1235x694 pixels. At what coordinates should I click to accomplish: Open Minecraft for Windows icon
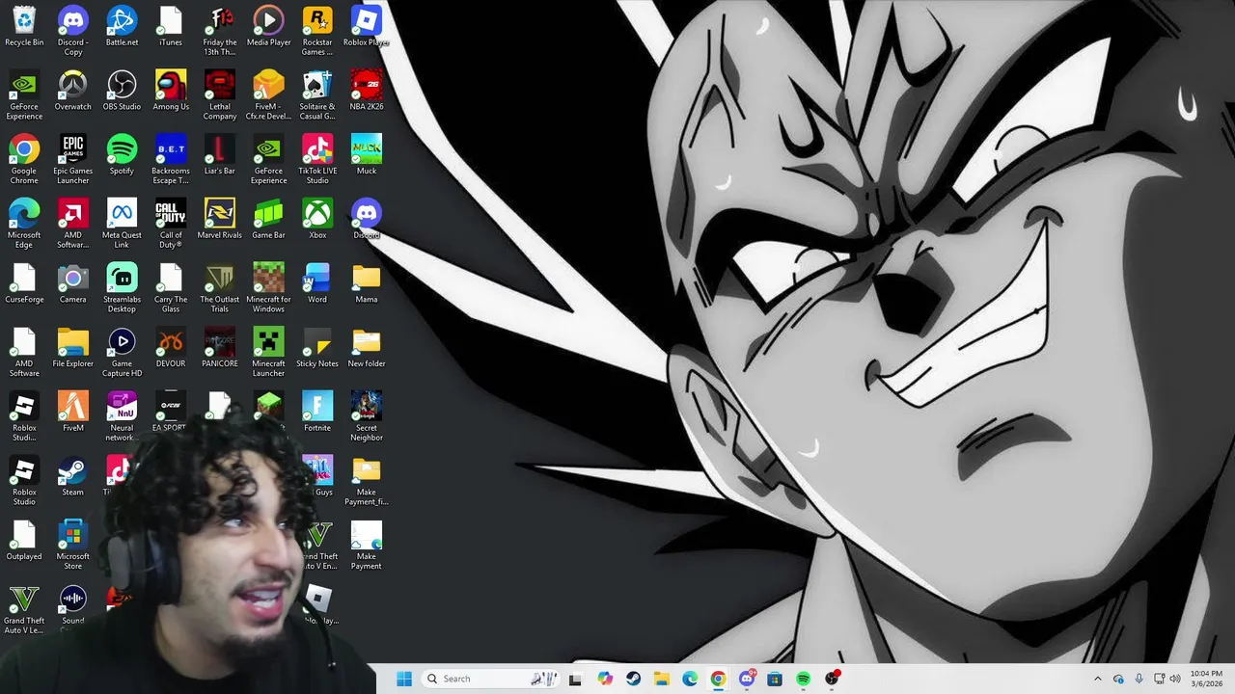268,288
